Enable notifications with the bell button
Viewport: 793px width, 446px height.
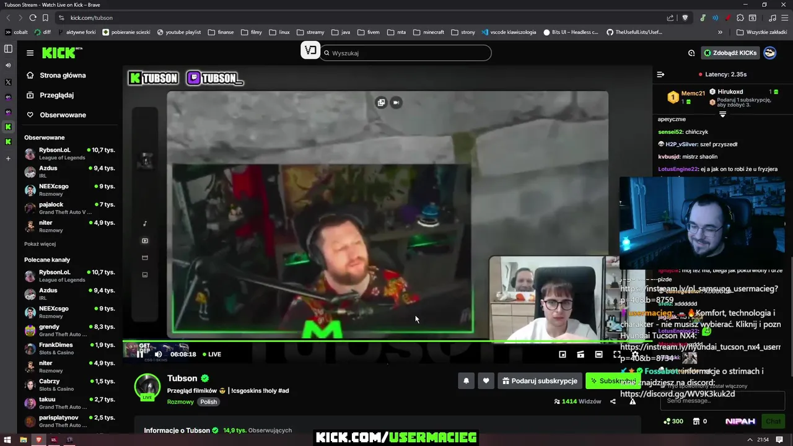(466, 381)
